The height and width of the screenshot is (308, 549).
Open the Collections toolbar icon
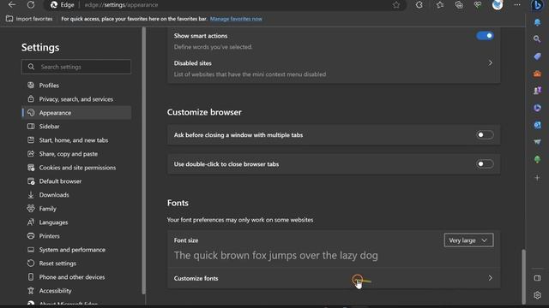pos(459,4)
